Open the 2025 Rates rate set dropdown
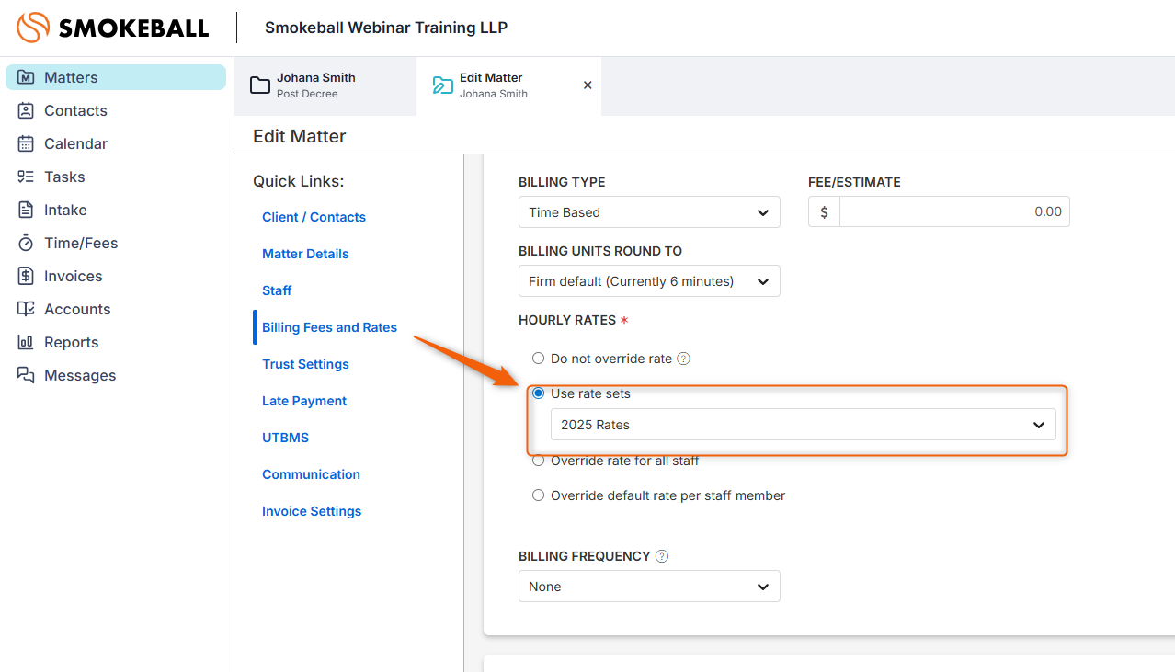The height and width of the screenshot is (672, 1175). coord(803,425)
